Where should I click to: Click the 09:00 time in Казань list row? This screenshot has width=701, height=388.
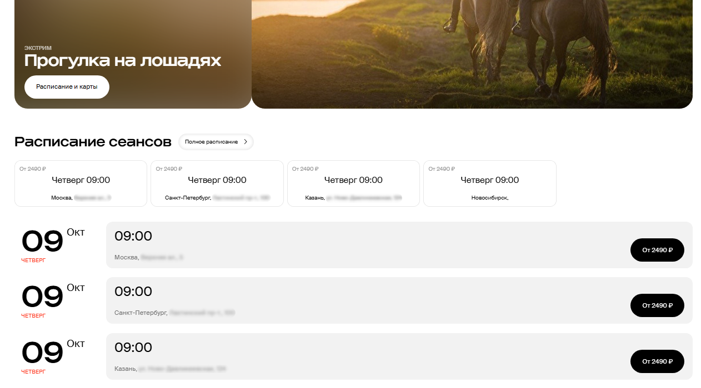(x=133, y=348)
